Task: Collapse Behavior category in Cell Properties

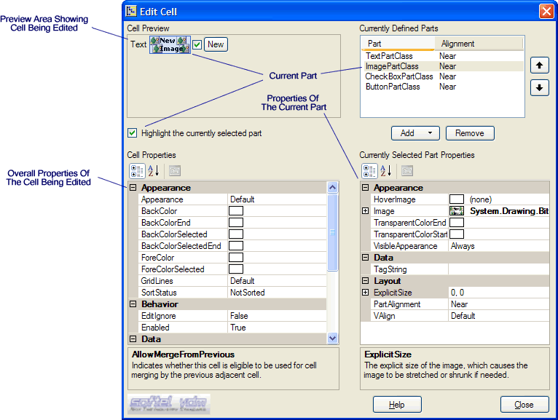Action: click(133, 304)
